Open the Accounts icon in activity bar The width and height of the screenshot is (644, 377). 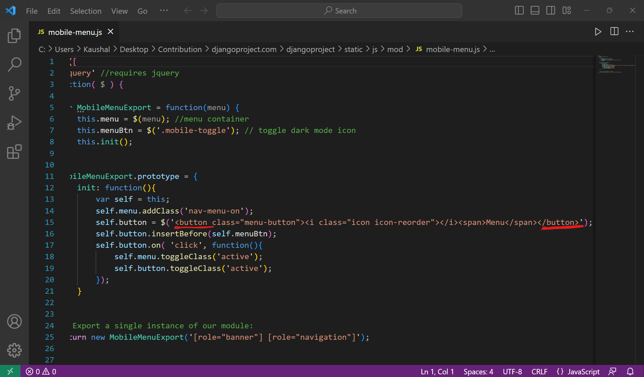(x=14, y=321)
